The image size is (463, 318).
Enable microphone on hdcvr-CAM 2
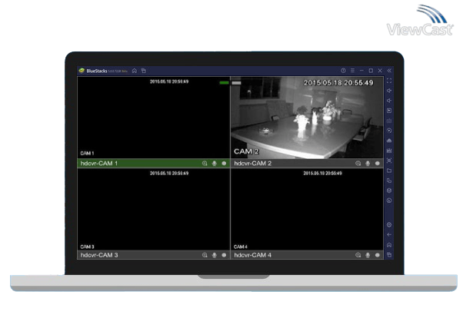(368, 164)
